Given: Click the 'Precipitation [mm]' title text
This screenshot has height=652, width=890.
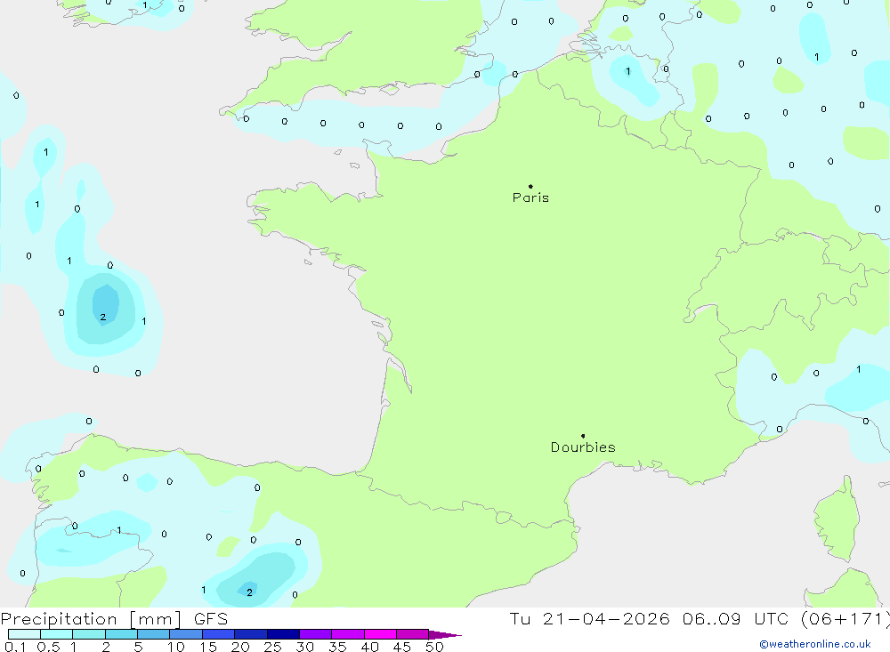Looking at the screenshot, I should click(x=91, y=618).
